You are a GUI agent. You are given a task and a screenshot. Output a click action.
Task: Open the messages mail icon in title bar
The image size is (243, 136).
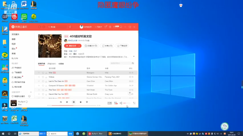[115, 27]
